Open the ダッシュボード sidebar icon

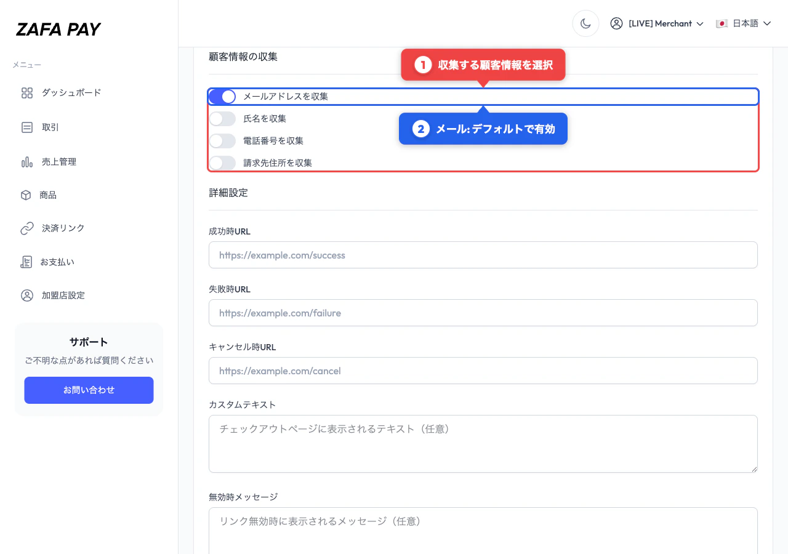tap(27, 93)
